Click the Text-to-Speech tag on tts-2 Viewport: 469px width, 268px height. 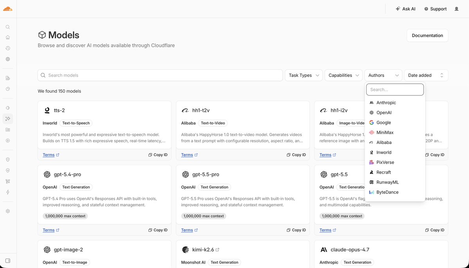(76, 123)
